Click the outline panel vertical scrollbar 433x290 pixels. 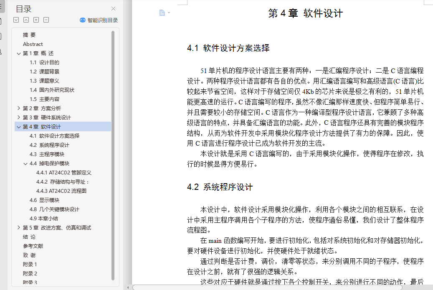click(x=113, y=156)
